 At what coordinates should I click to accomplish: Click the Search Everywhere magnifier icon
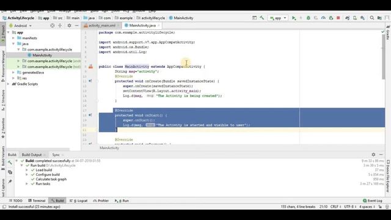[372, 18]
